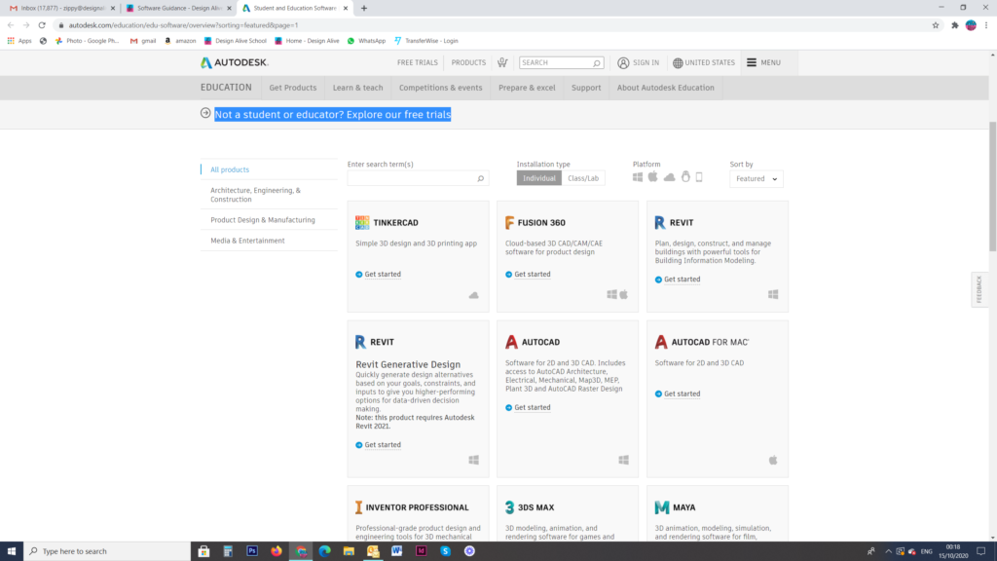Viewport: 997px width, 561px height.
Task: Click the Tinkercad product logo
Action: pos(362,223)
